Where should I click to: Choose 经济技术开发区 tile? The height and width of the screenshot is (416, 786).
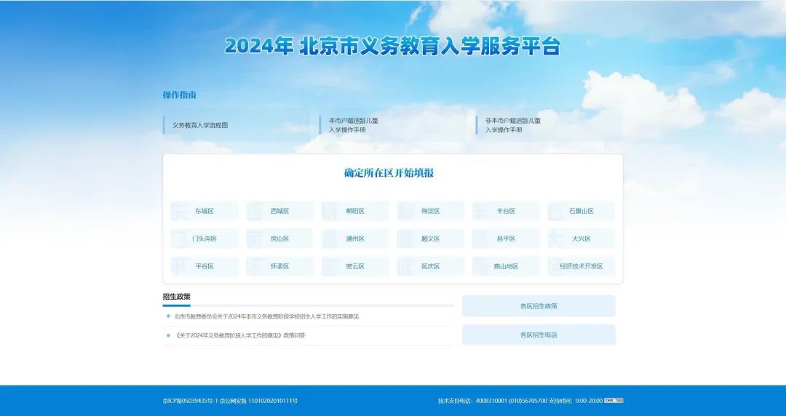click(x=581, y=266)
